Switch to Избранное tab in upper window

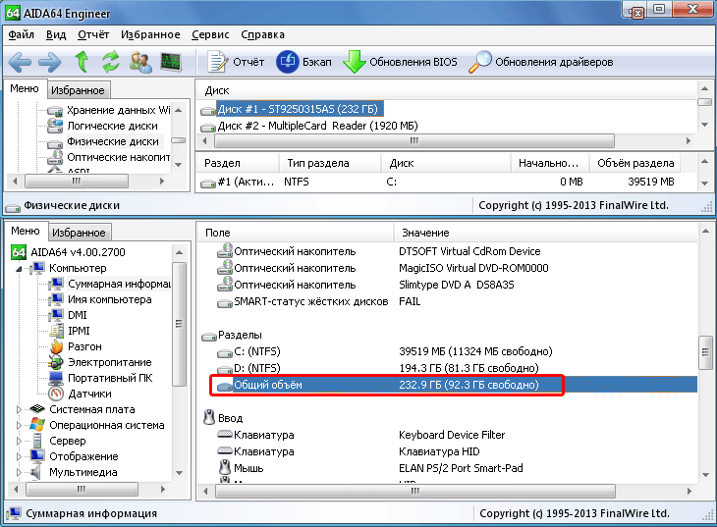click(x=78, y=90)
